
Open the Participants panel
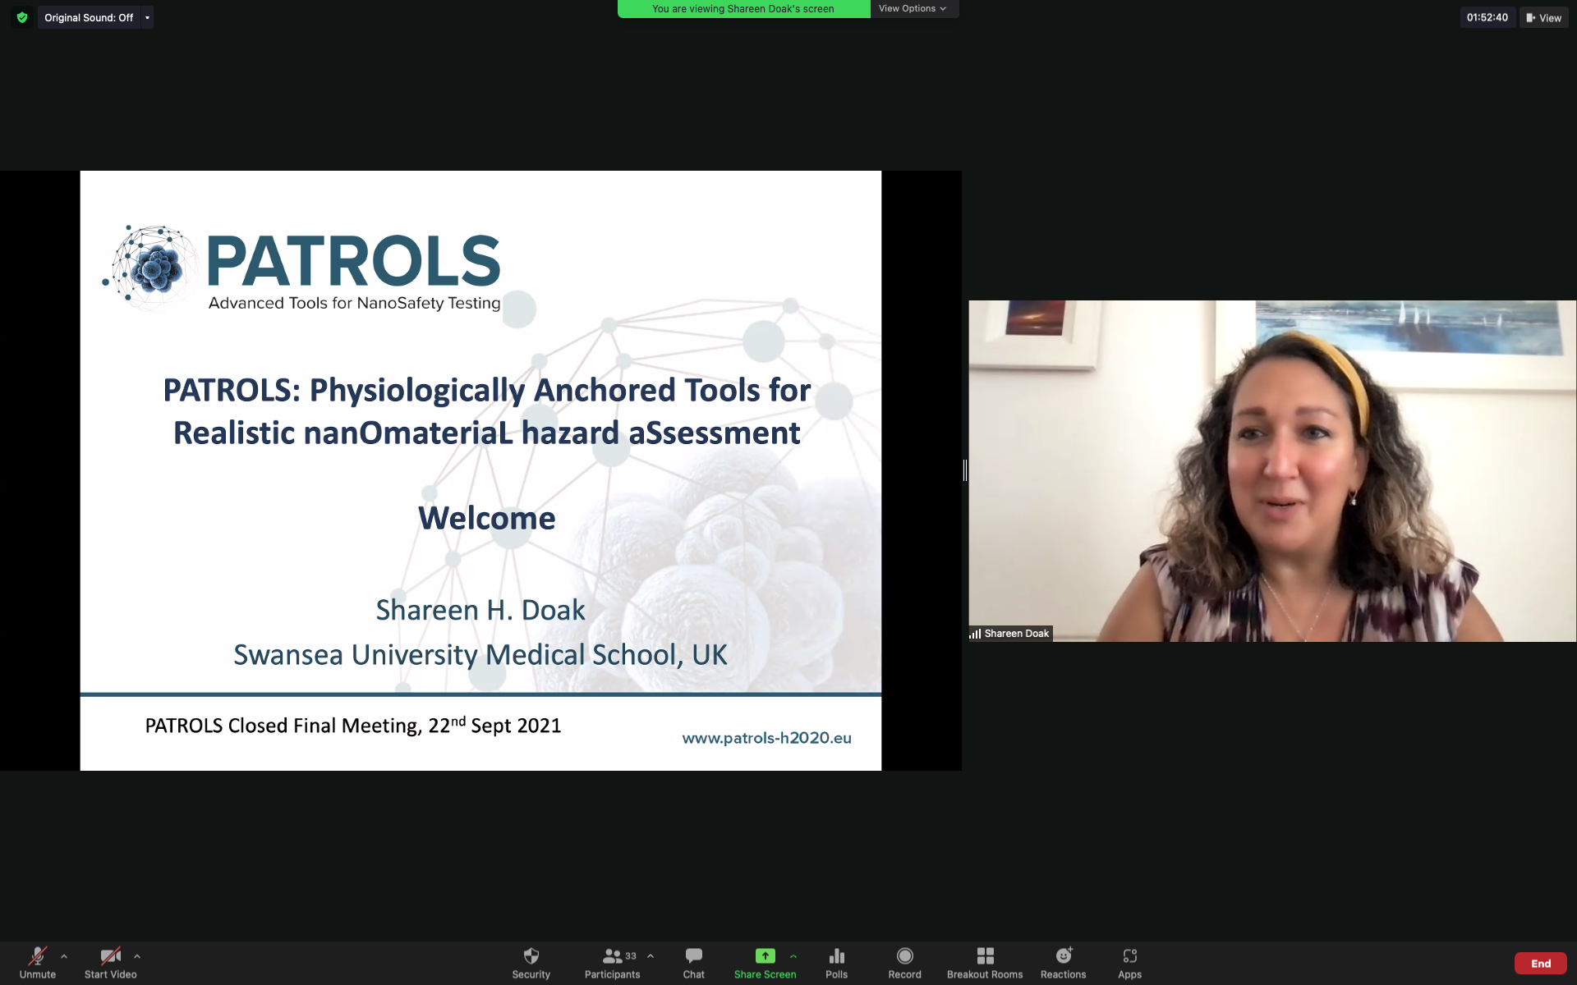pos(612,963)
